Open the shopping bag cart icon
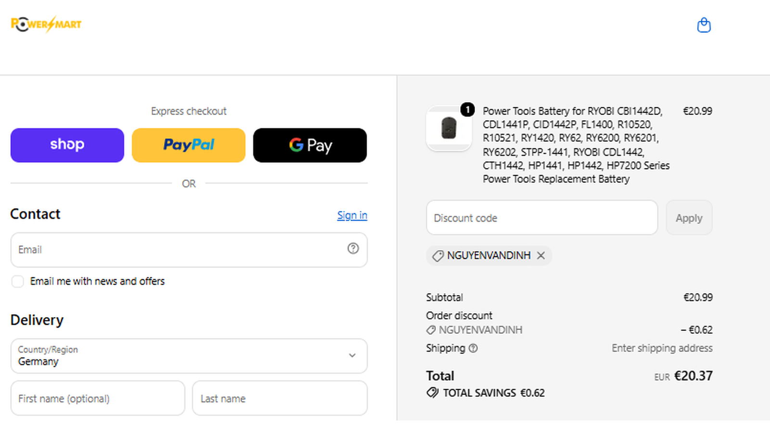770x433 pixels. (x=704, y=25)
